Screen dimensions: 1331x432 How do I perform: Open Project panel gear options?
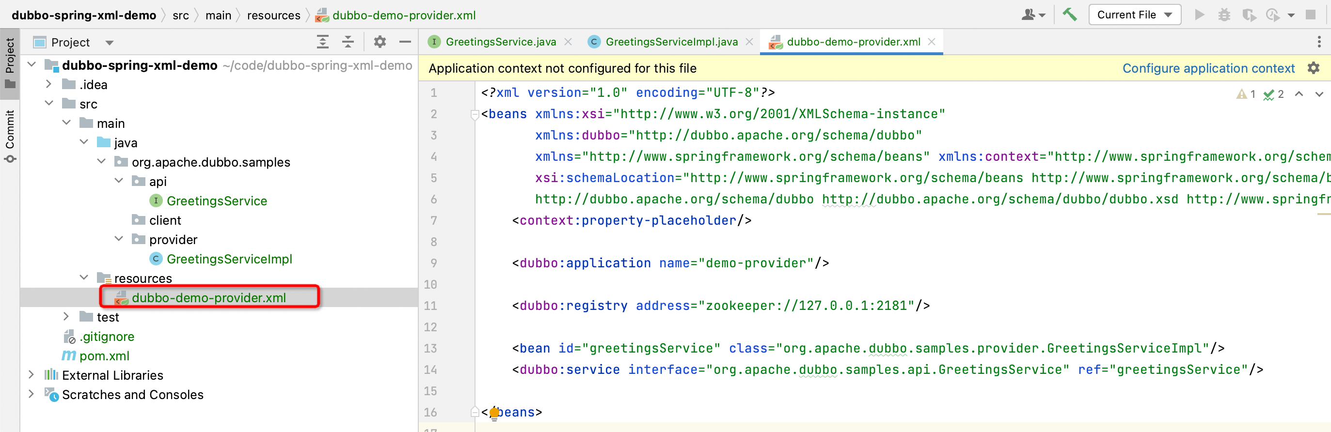click(380, 42)
